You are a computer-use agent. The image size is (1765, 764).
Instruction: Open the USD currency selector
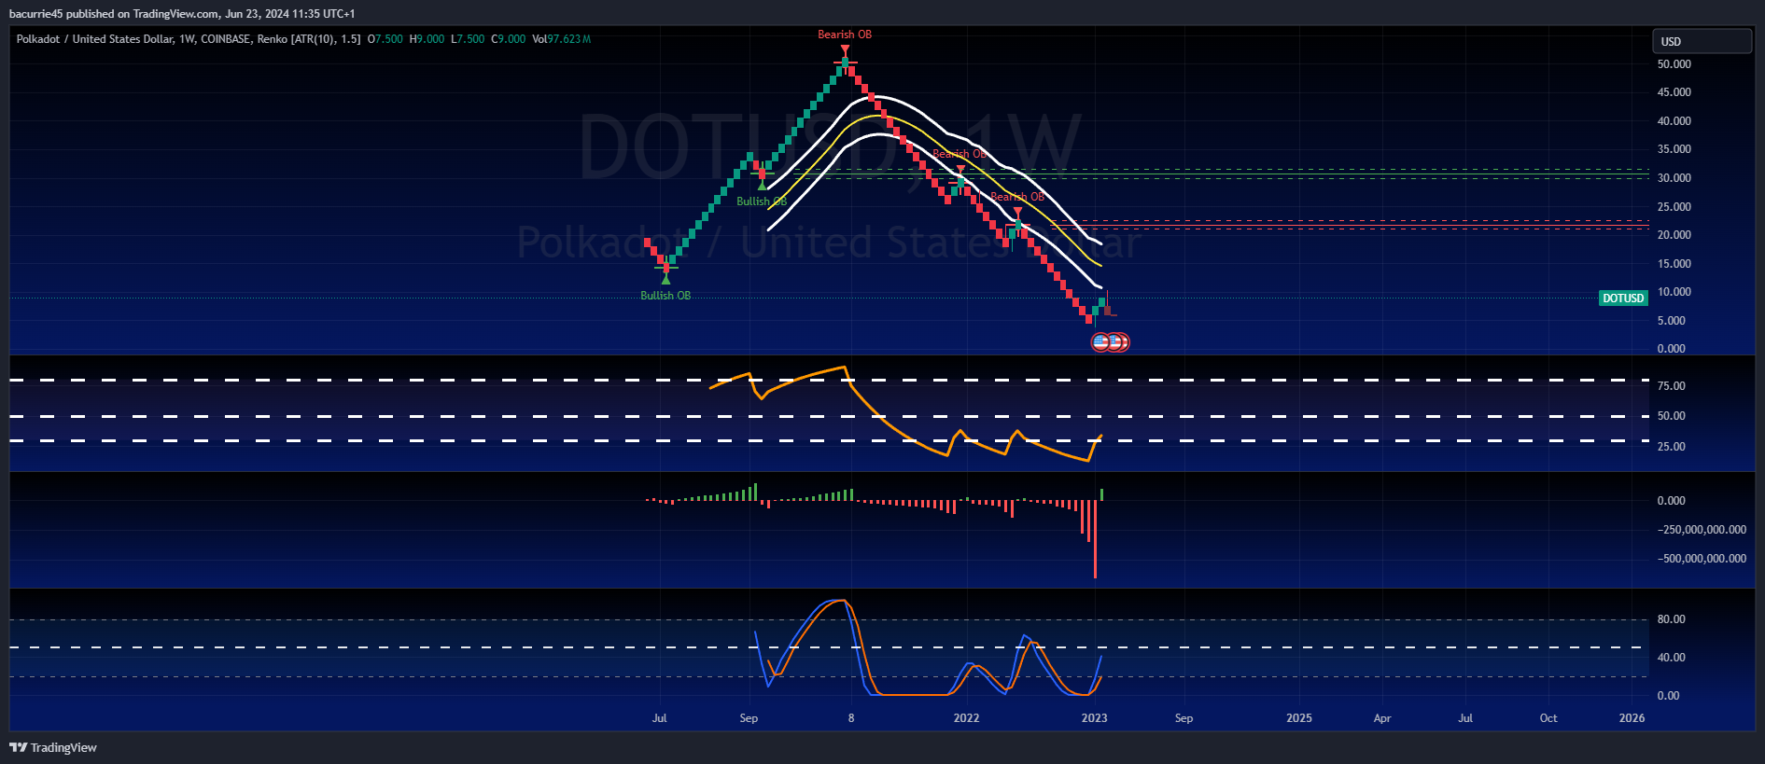pyautogui.click(x=1702, y=41)
